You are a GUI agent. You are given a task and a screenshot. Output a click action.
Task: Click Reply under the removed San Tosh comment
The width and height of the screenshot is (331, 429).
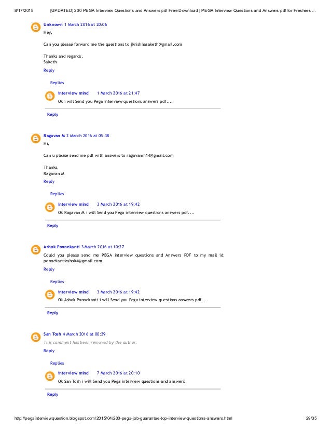pyautogui.click(x=49, y=351)
